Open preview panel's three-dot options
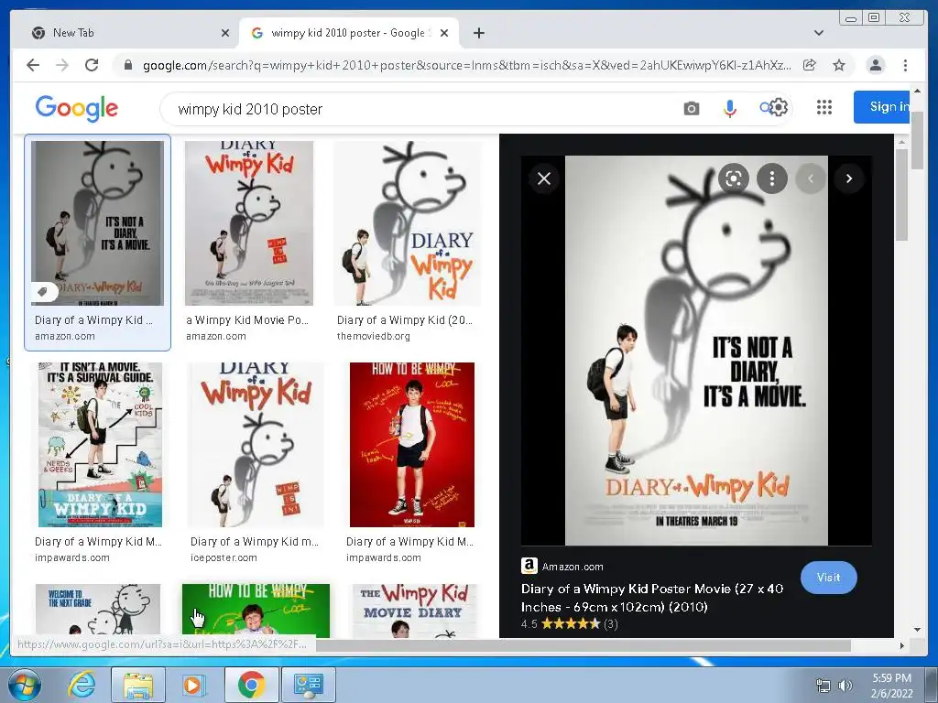The width and height of the screenshot is (938, 703). coord(771,178)
